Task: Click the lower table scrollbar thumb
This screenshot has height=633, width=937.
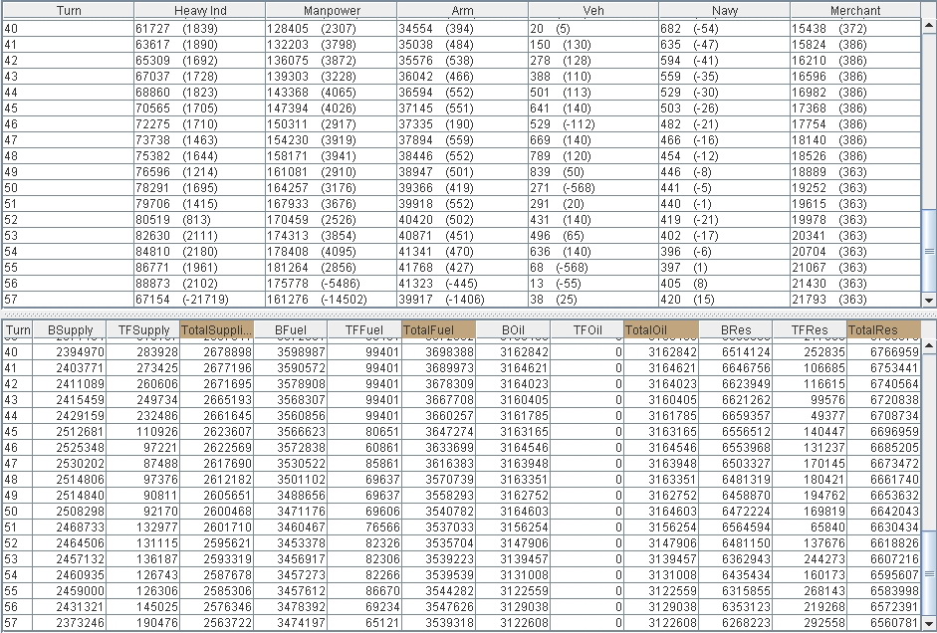Action: pos(929,573)
